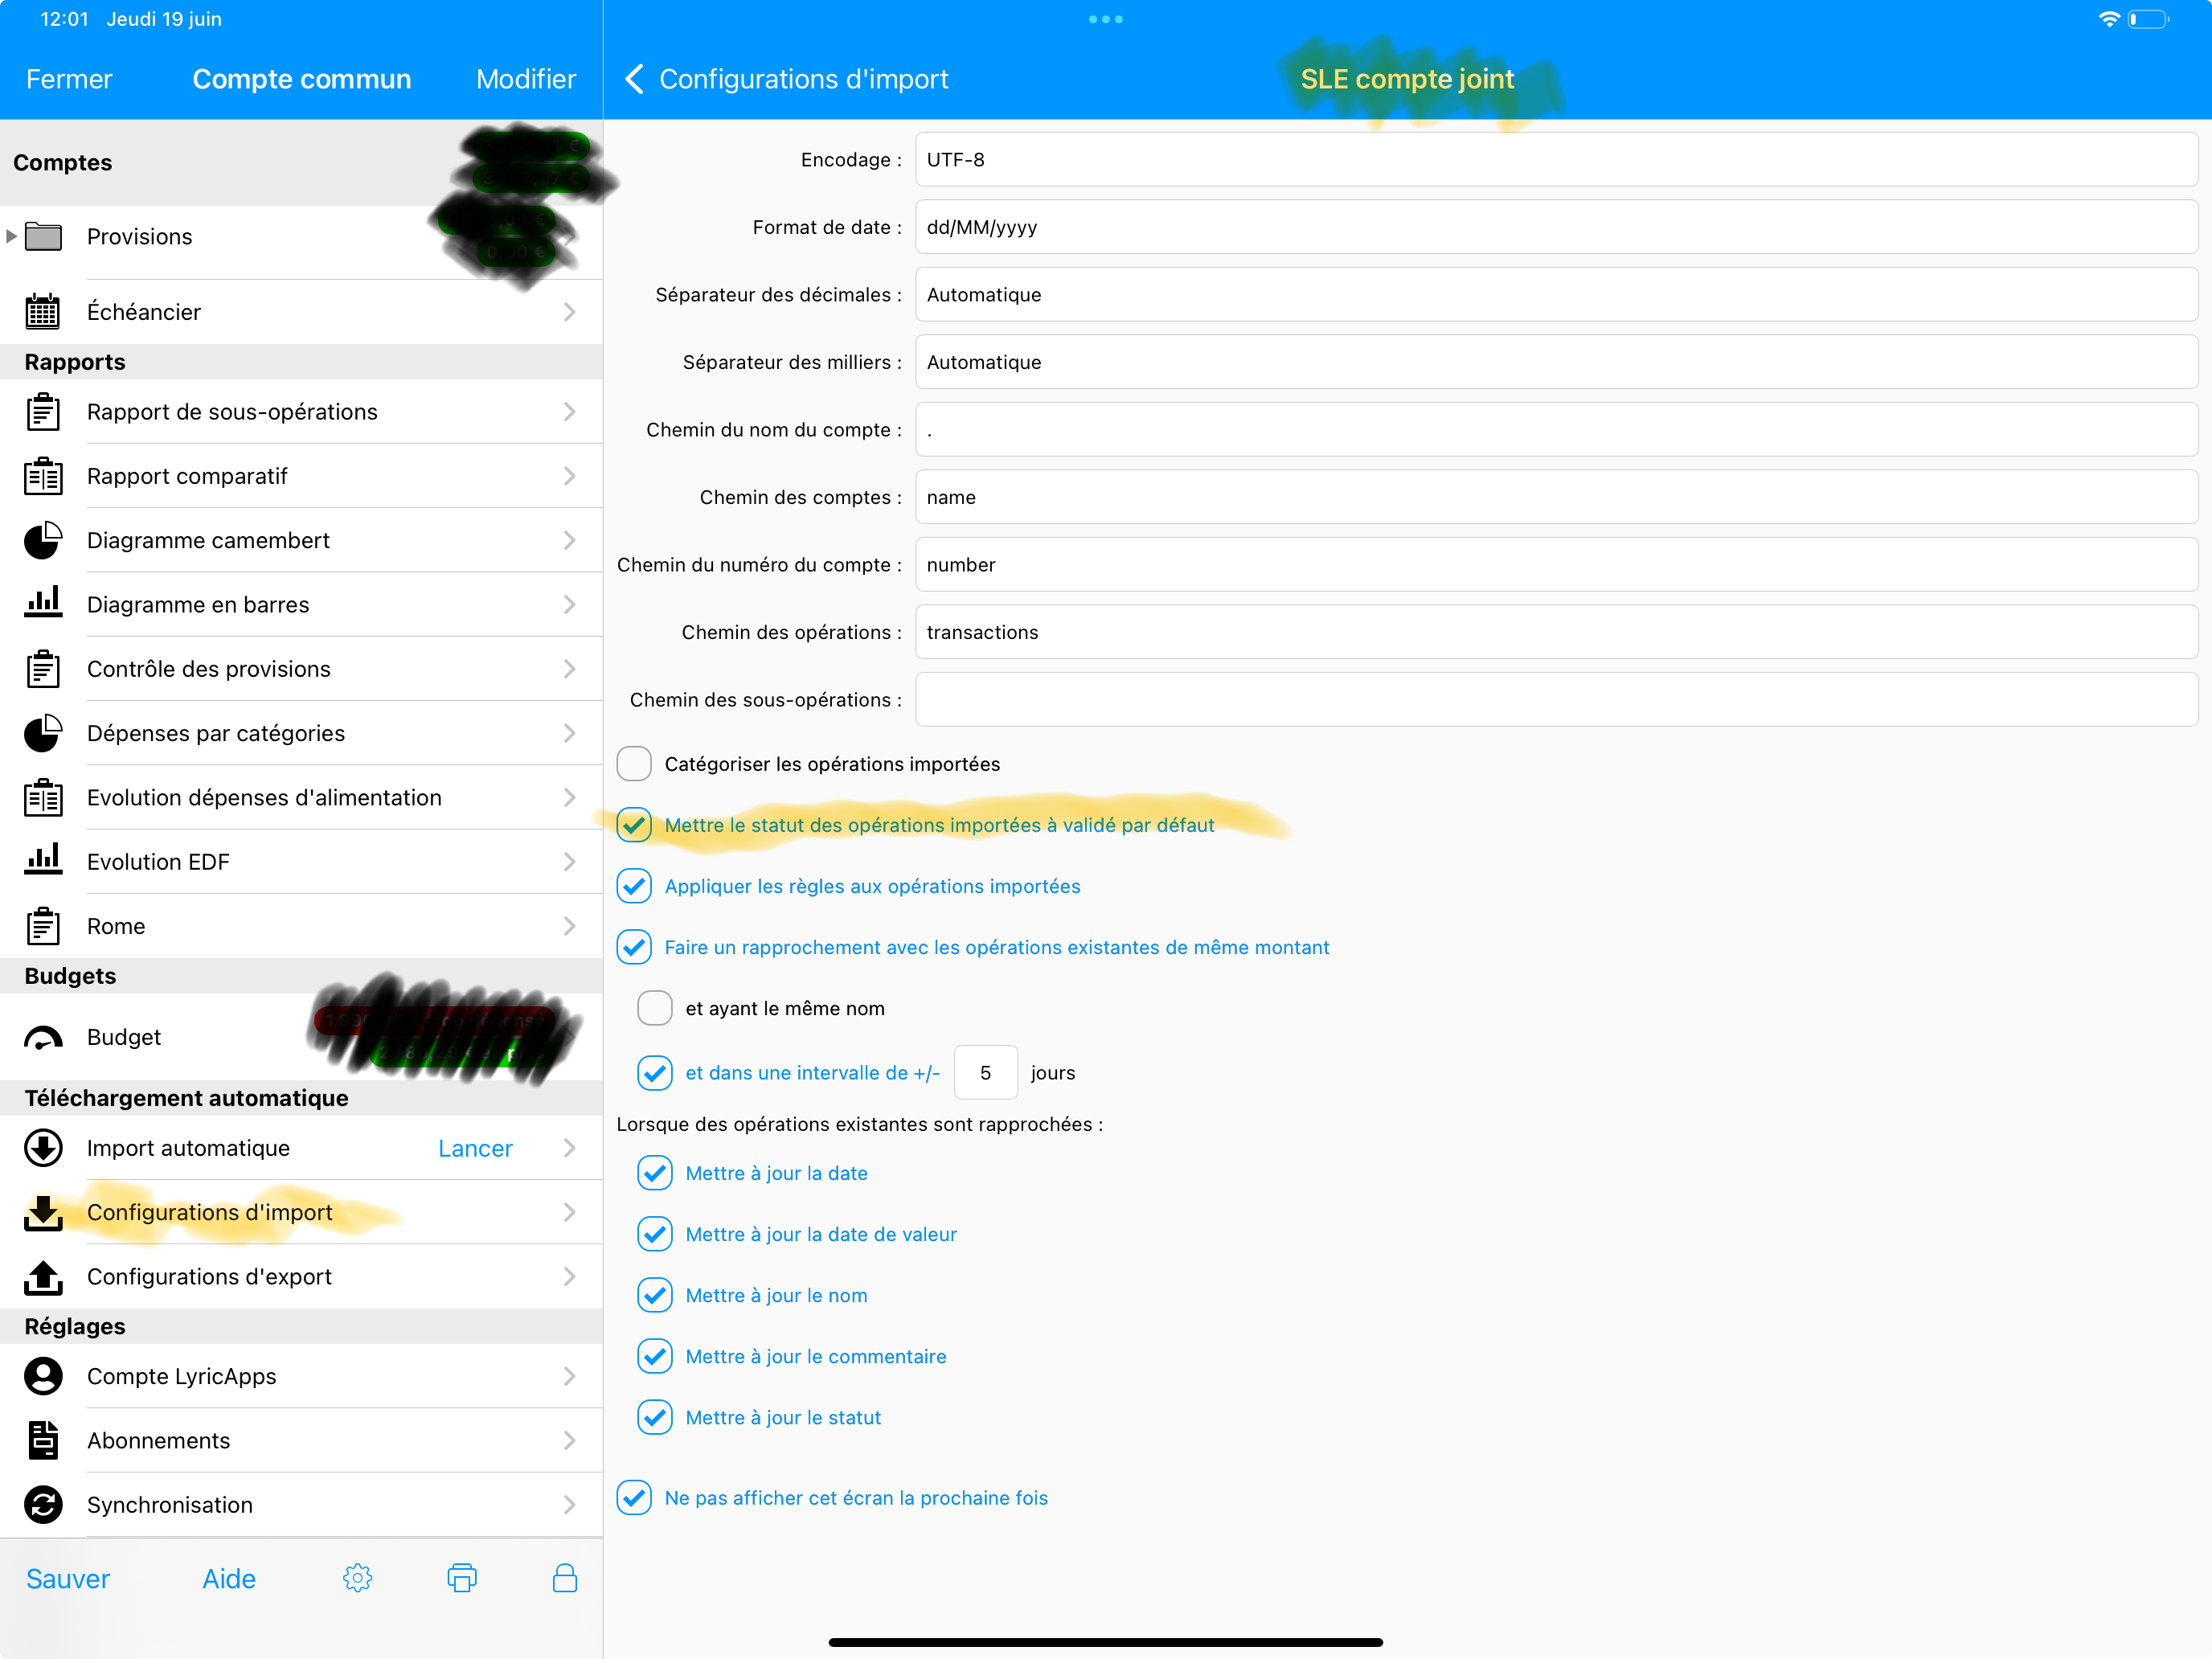Screen dimensions: 2212x1659
Task: Open Evolution EDF report
Action: 301,861
